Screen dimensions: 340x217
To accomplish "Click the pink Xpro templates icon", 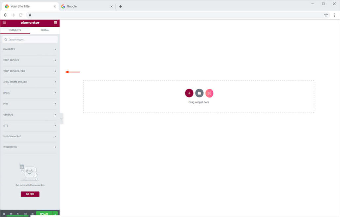I will coord(209,93).
